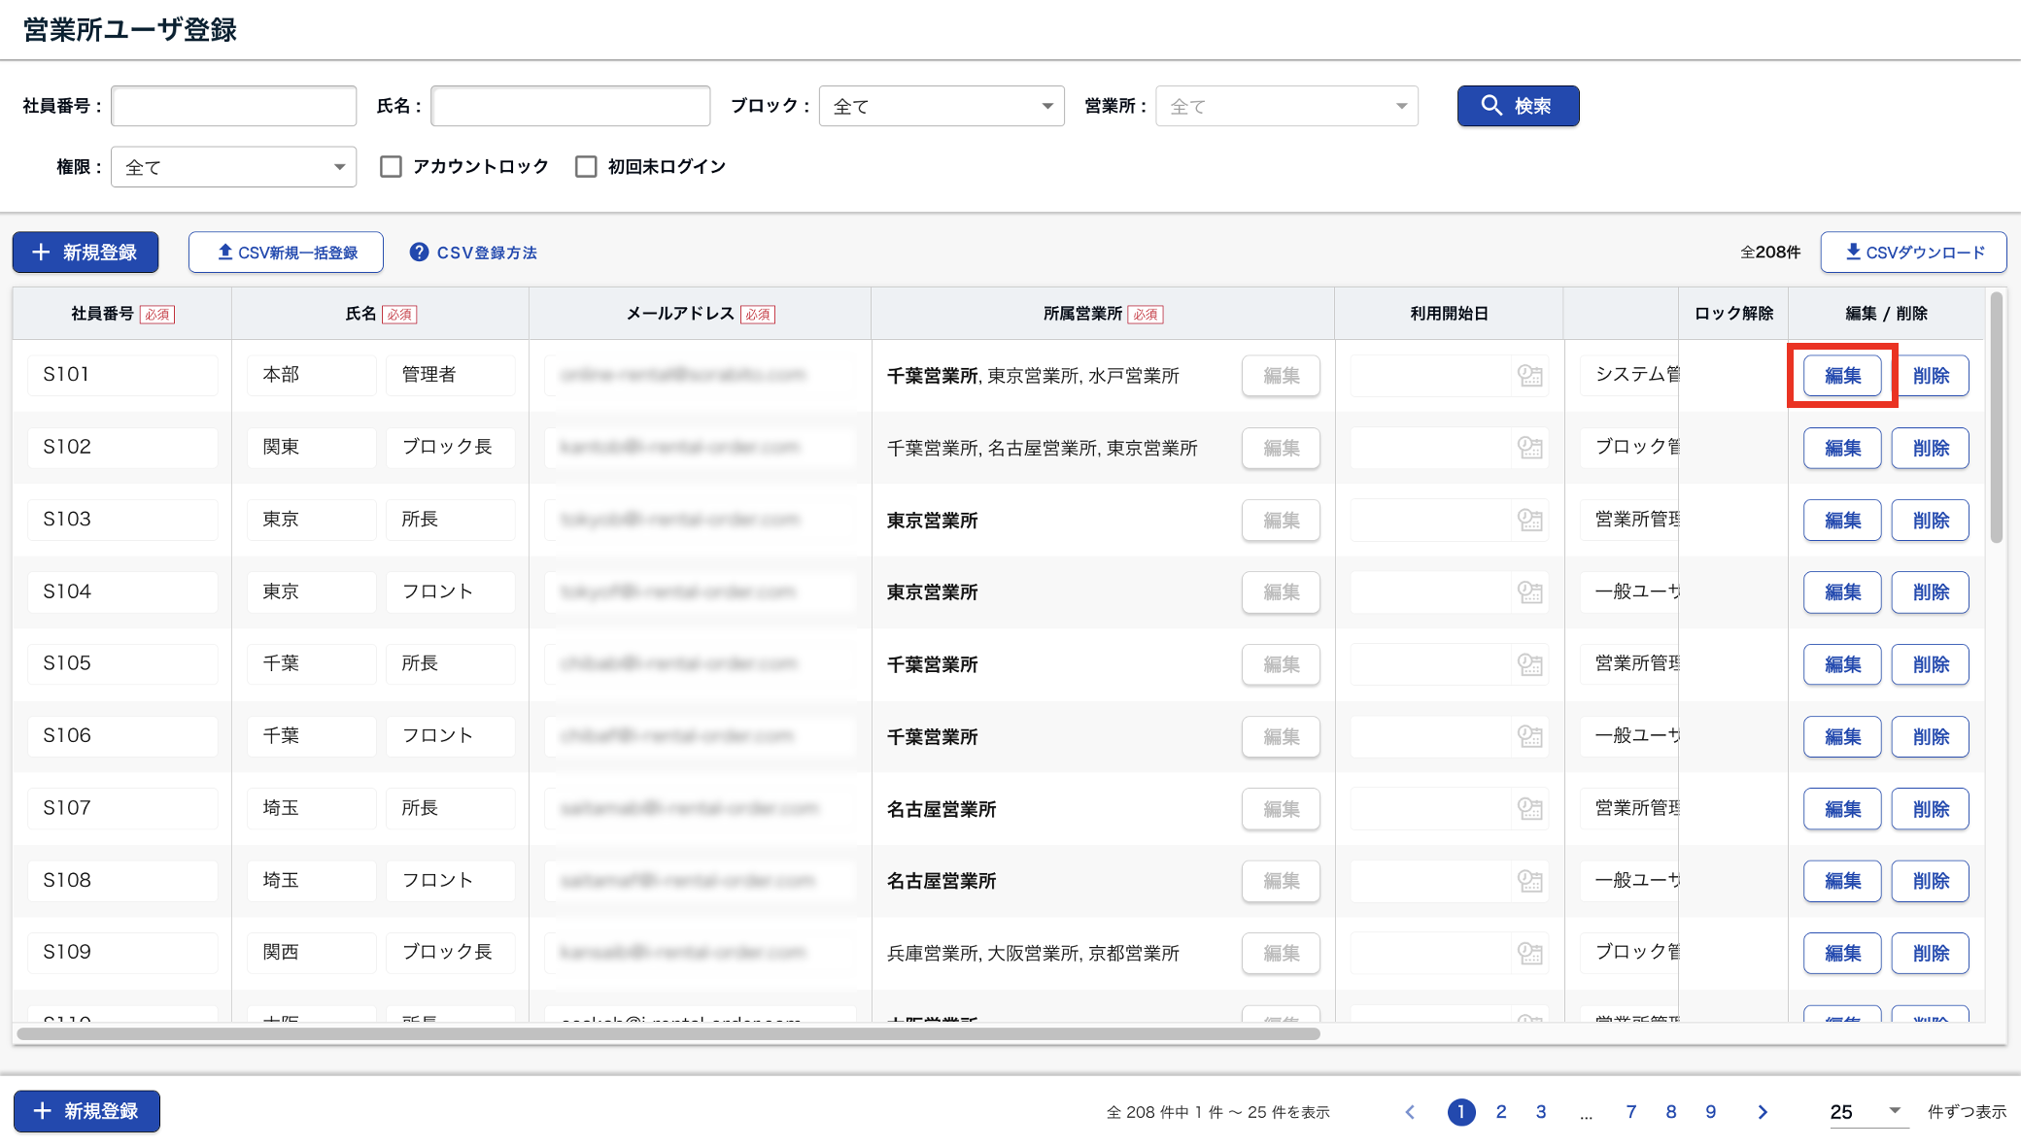Open calendar icon in S105 row

click(1530, 664)
